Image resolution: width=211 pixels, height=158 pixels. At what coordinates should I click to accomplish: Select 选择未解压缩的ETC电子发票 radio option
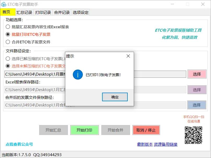36,66
